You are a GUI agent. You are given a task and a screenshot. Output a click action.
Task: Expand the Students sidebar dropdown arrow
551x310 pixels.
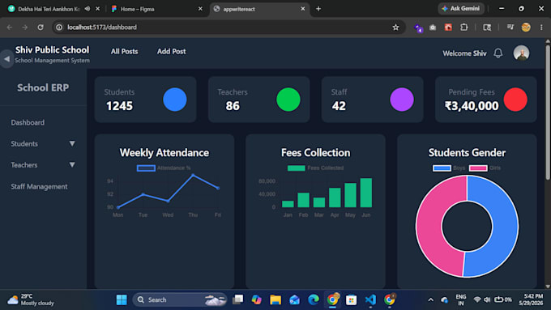72,143
